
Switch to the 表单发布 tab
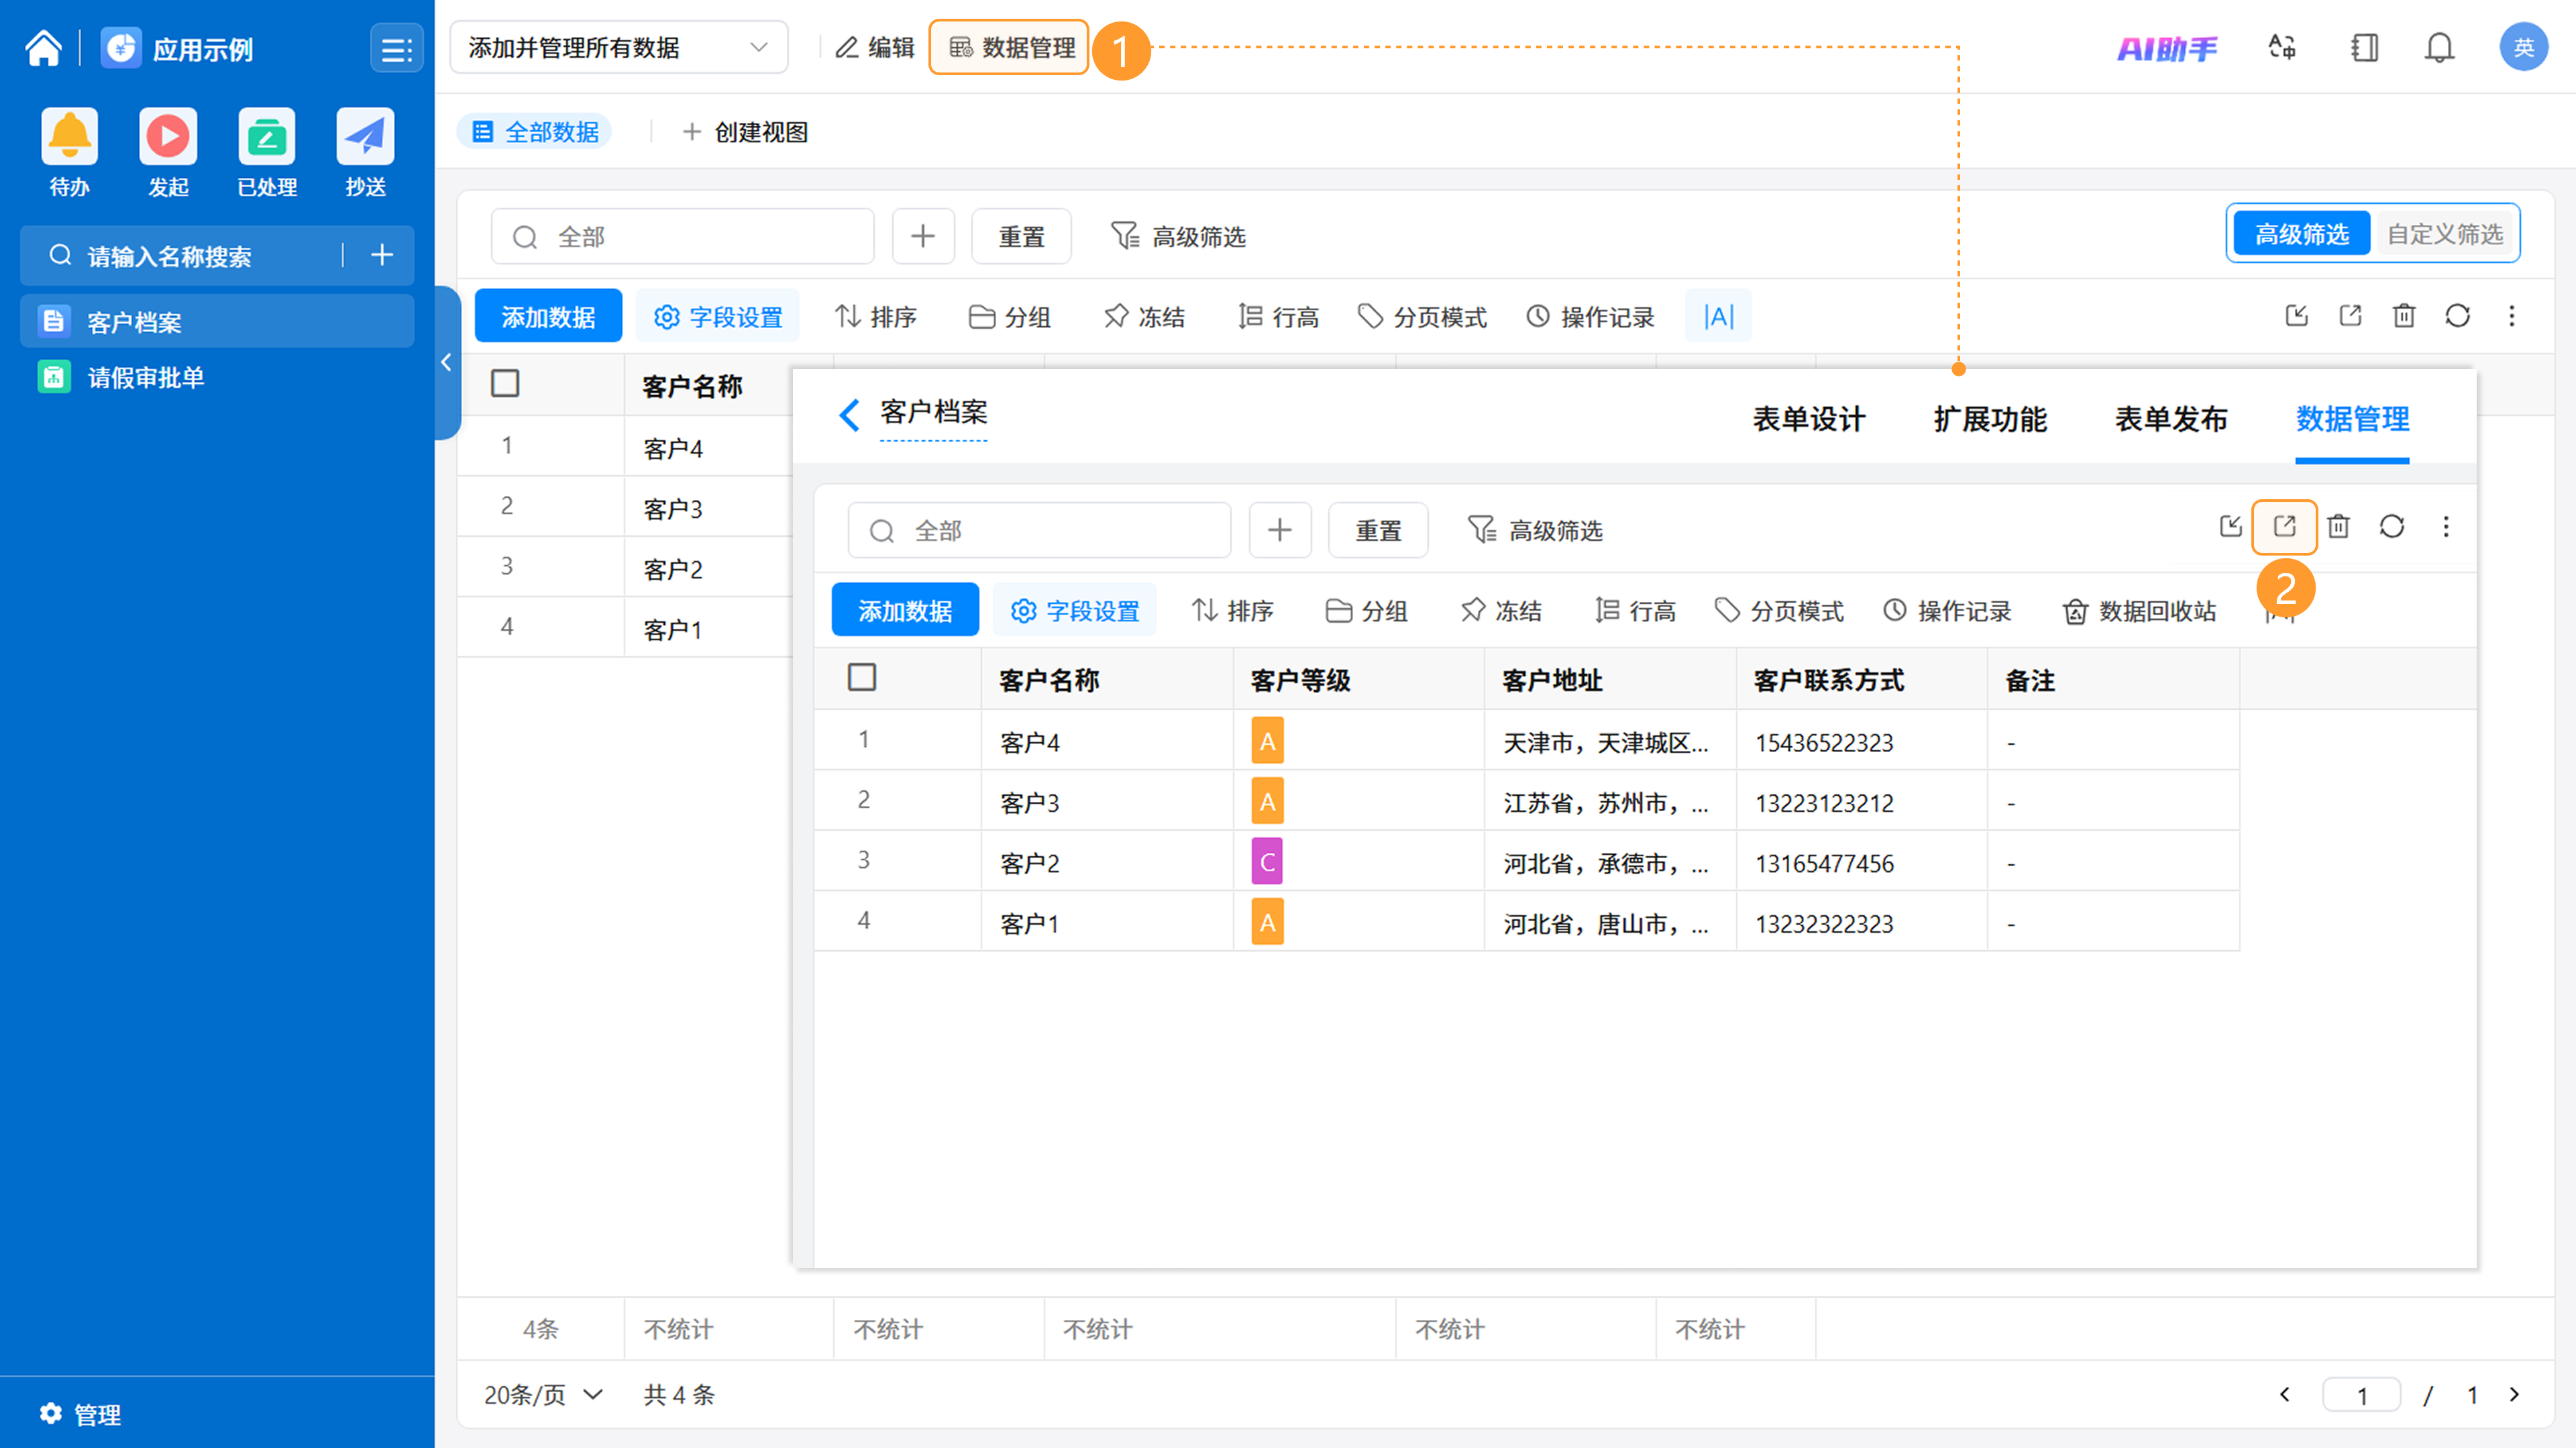point(2171,419)
